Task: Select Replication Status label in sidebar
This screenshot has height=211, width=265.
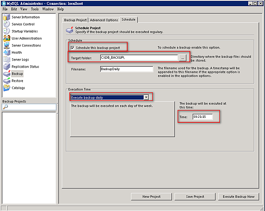Action: pyautogui.click(x=25, y=67)
